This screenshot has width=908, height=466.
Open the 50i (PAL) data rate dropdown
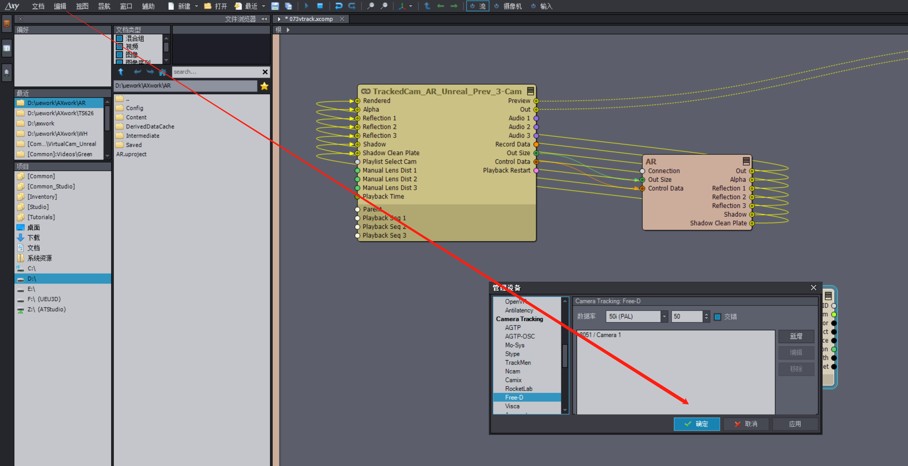(x=664, y=316)
